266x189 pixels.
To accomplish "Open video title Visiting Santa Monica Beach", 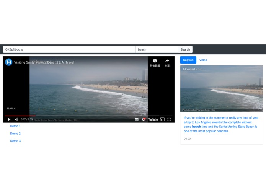I will point(44,62).
